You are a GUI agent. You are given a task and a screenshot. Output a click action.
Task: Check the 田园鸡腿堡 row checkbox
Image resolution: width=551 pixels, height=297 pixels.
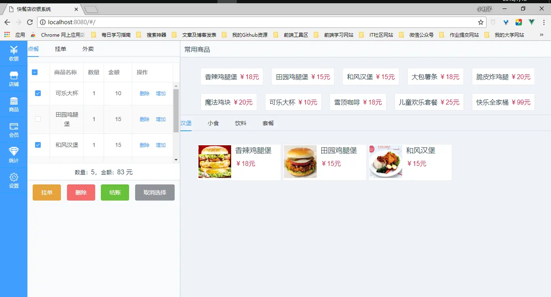38,119
